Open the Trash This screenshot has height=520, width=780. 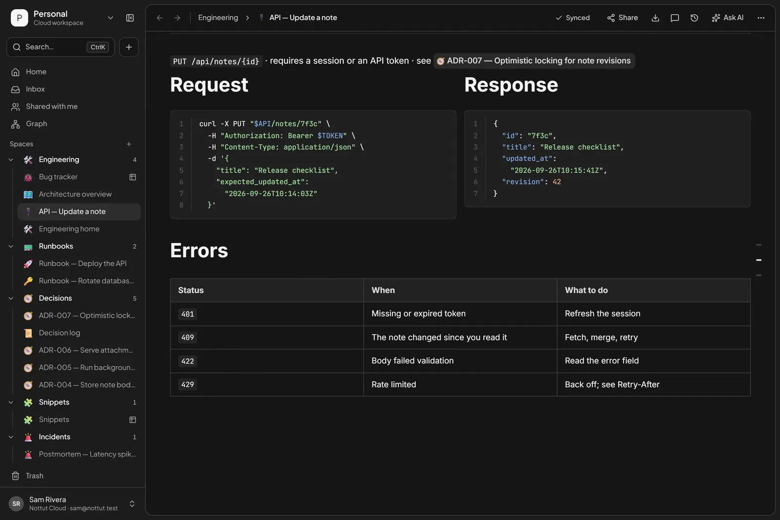click(73, 476)
